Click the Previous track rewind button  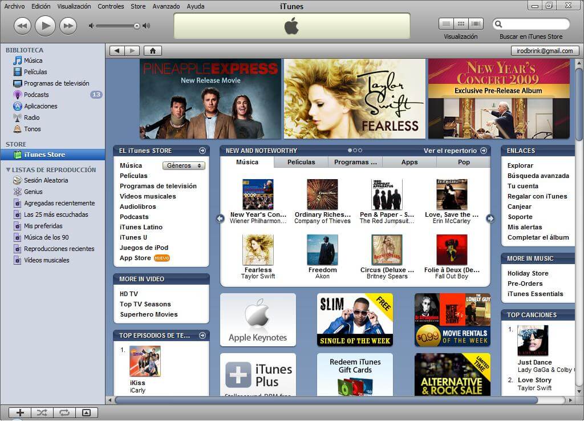pos(22,26)
